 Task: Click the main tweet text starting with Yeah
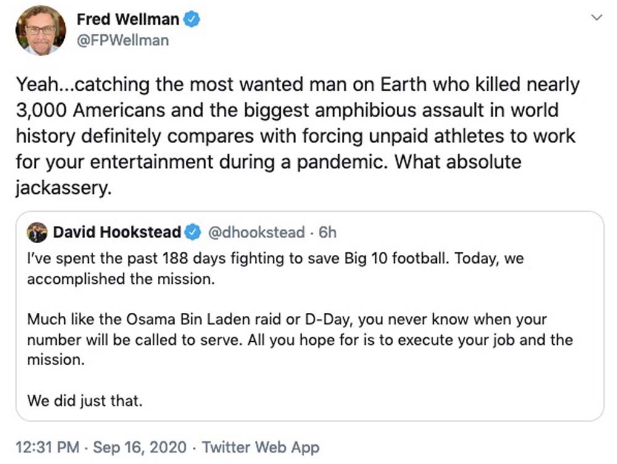(x=298, y=136)
